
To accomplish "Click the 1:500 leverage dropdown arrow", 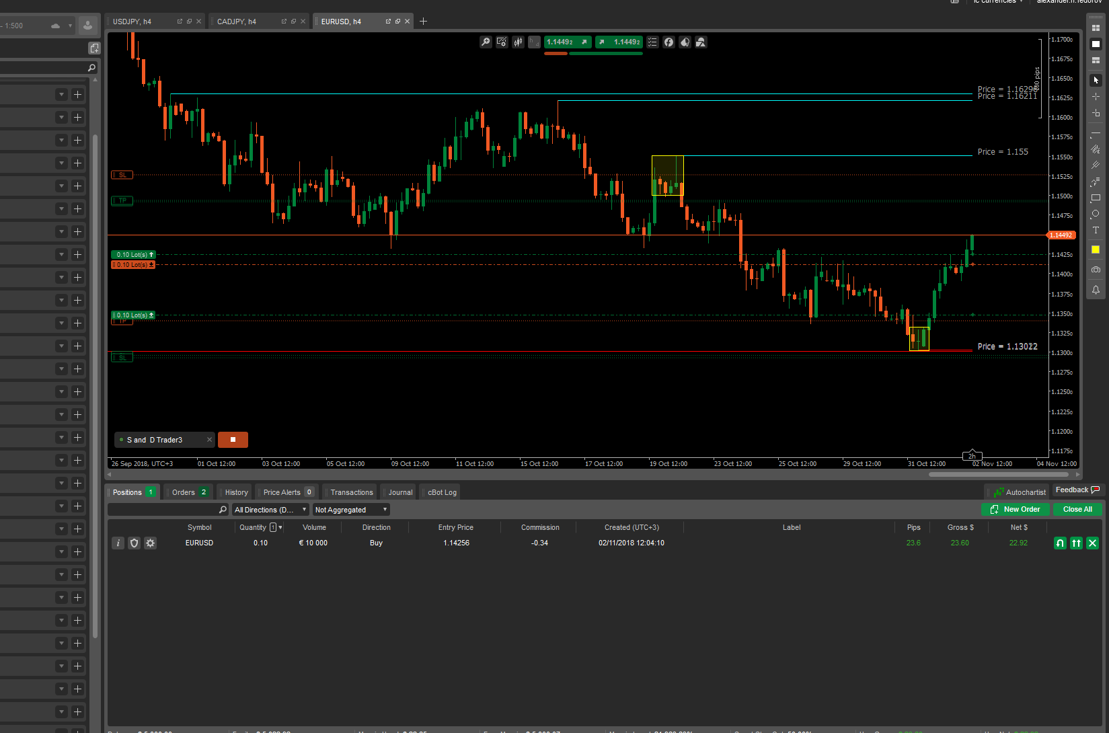I will tap(70, 26).
